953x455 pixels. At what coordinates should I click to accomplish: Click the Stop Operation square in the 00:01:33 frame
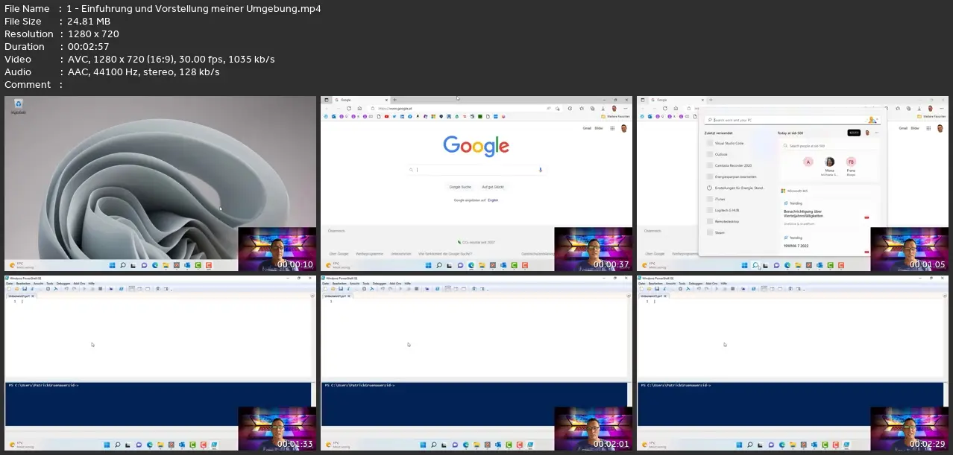(99, 289)
